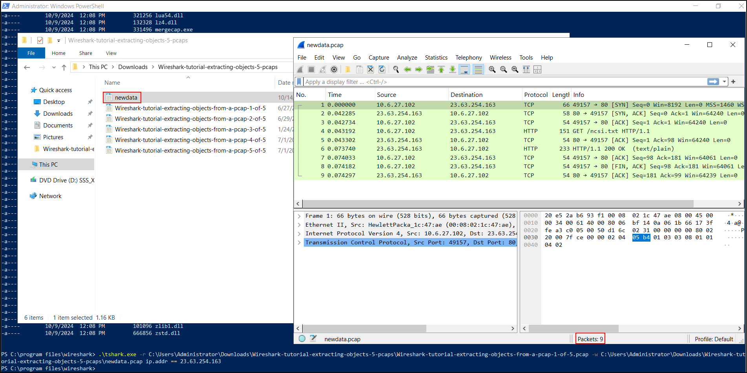Expand Frame 1 details row
Screen dimensions: 747x373
pos(300,216)
